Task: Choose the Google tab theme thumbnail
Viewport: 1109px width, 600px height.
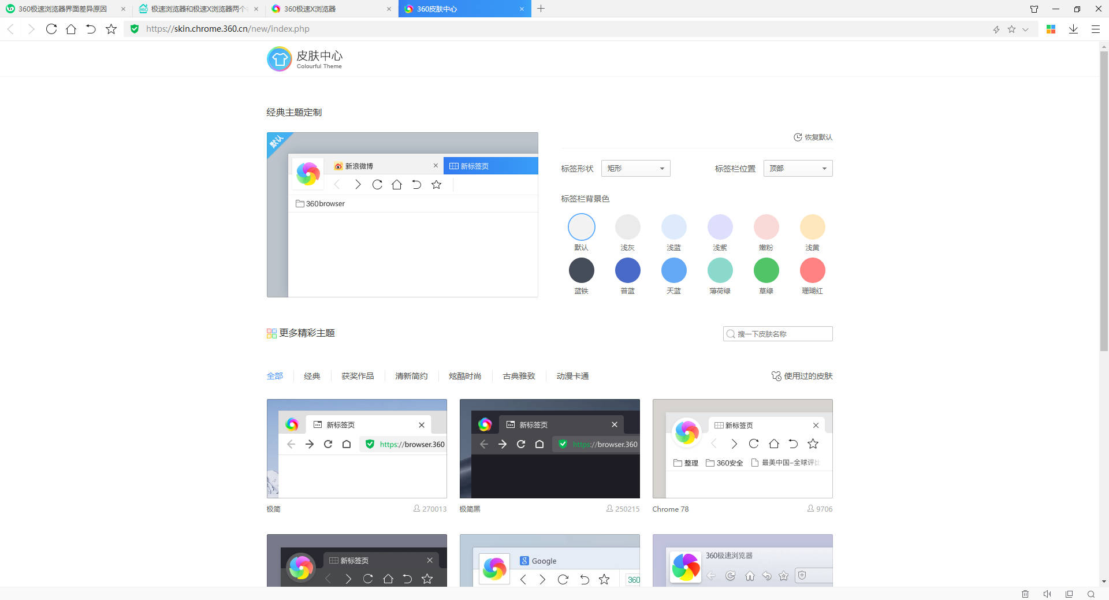Action: click(x=550, y=561)
